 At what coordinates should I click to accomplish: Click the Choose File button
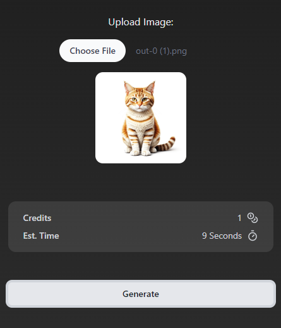coord(92,51)
